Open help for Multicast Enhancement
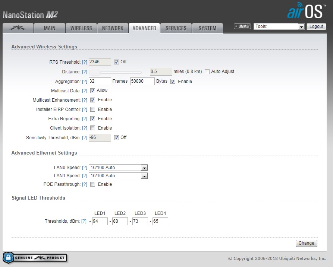Image resolution: width=333 pixels, height=267 pixels. tap(85, 100)
